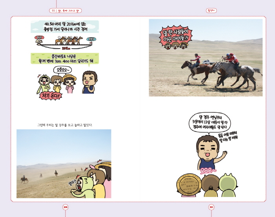Image resolution: width=275 pixels, height=217 pixels.
Task: Click the man in navy tank top, top panel
Action: click(90, 82)
